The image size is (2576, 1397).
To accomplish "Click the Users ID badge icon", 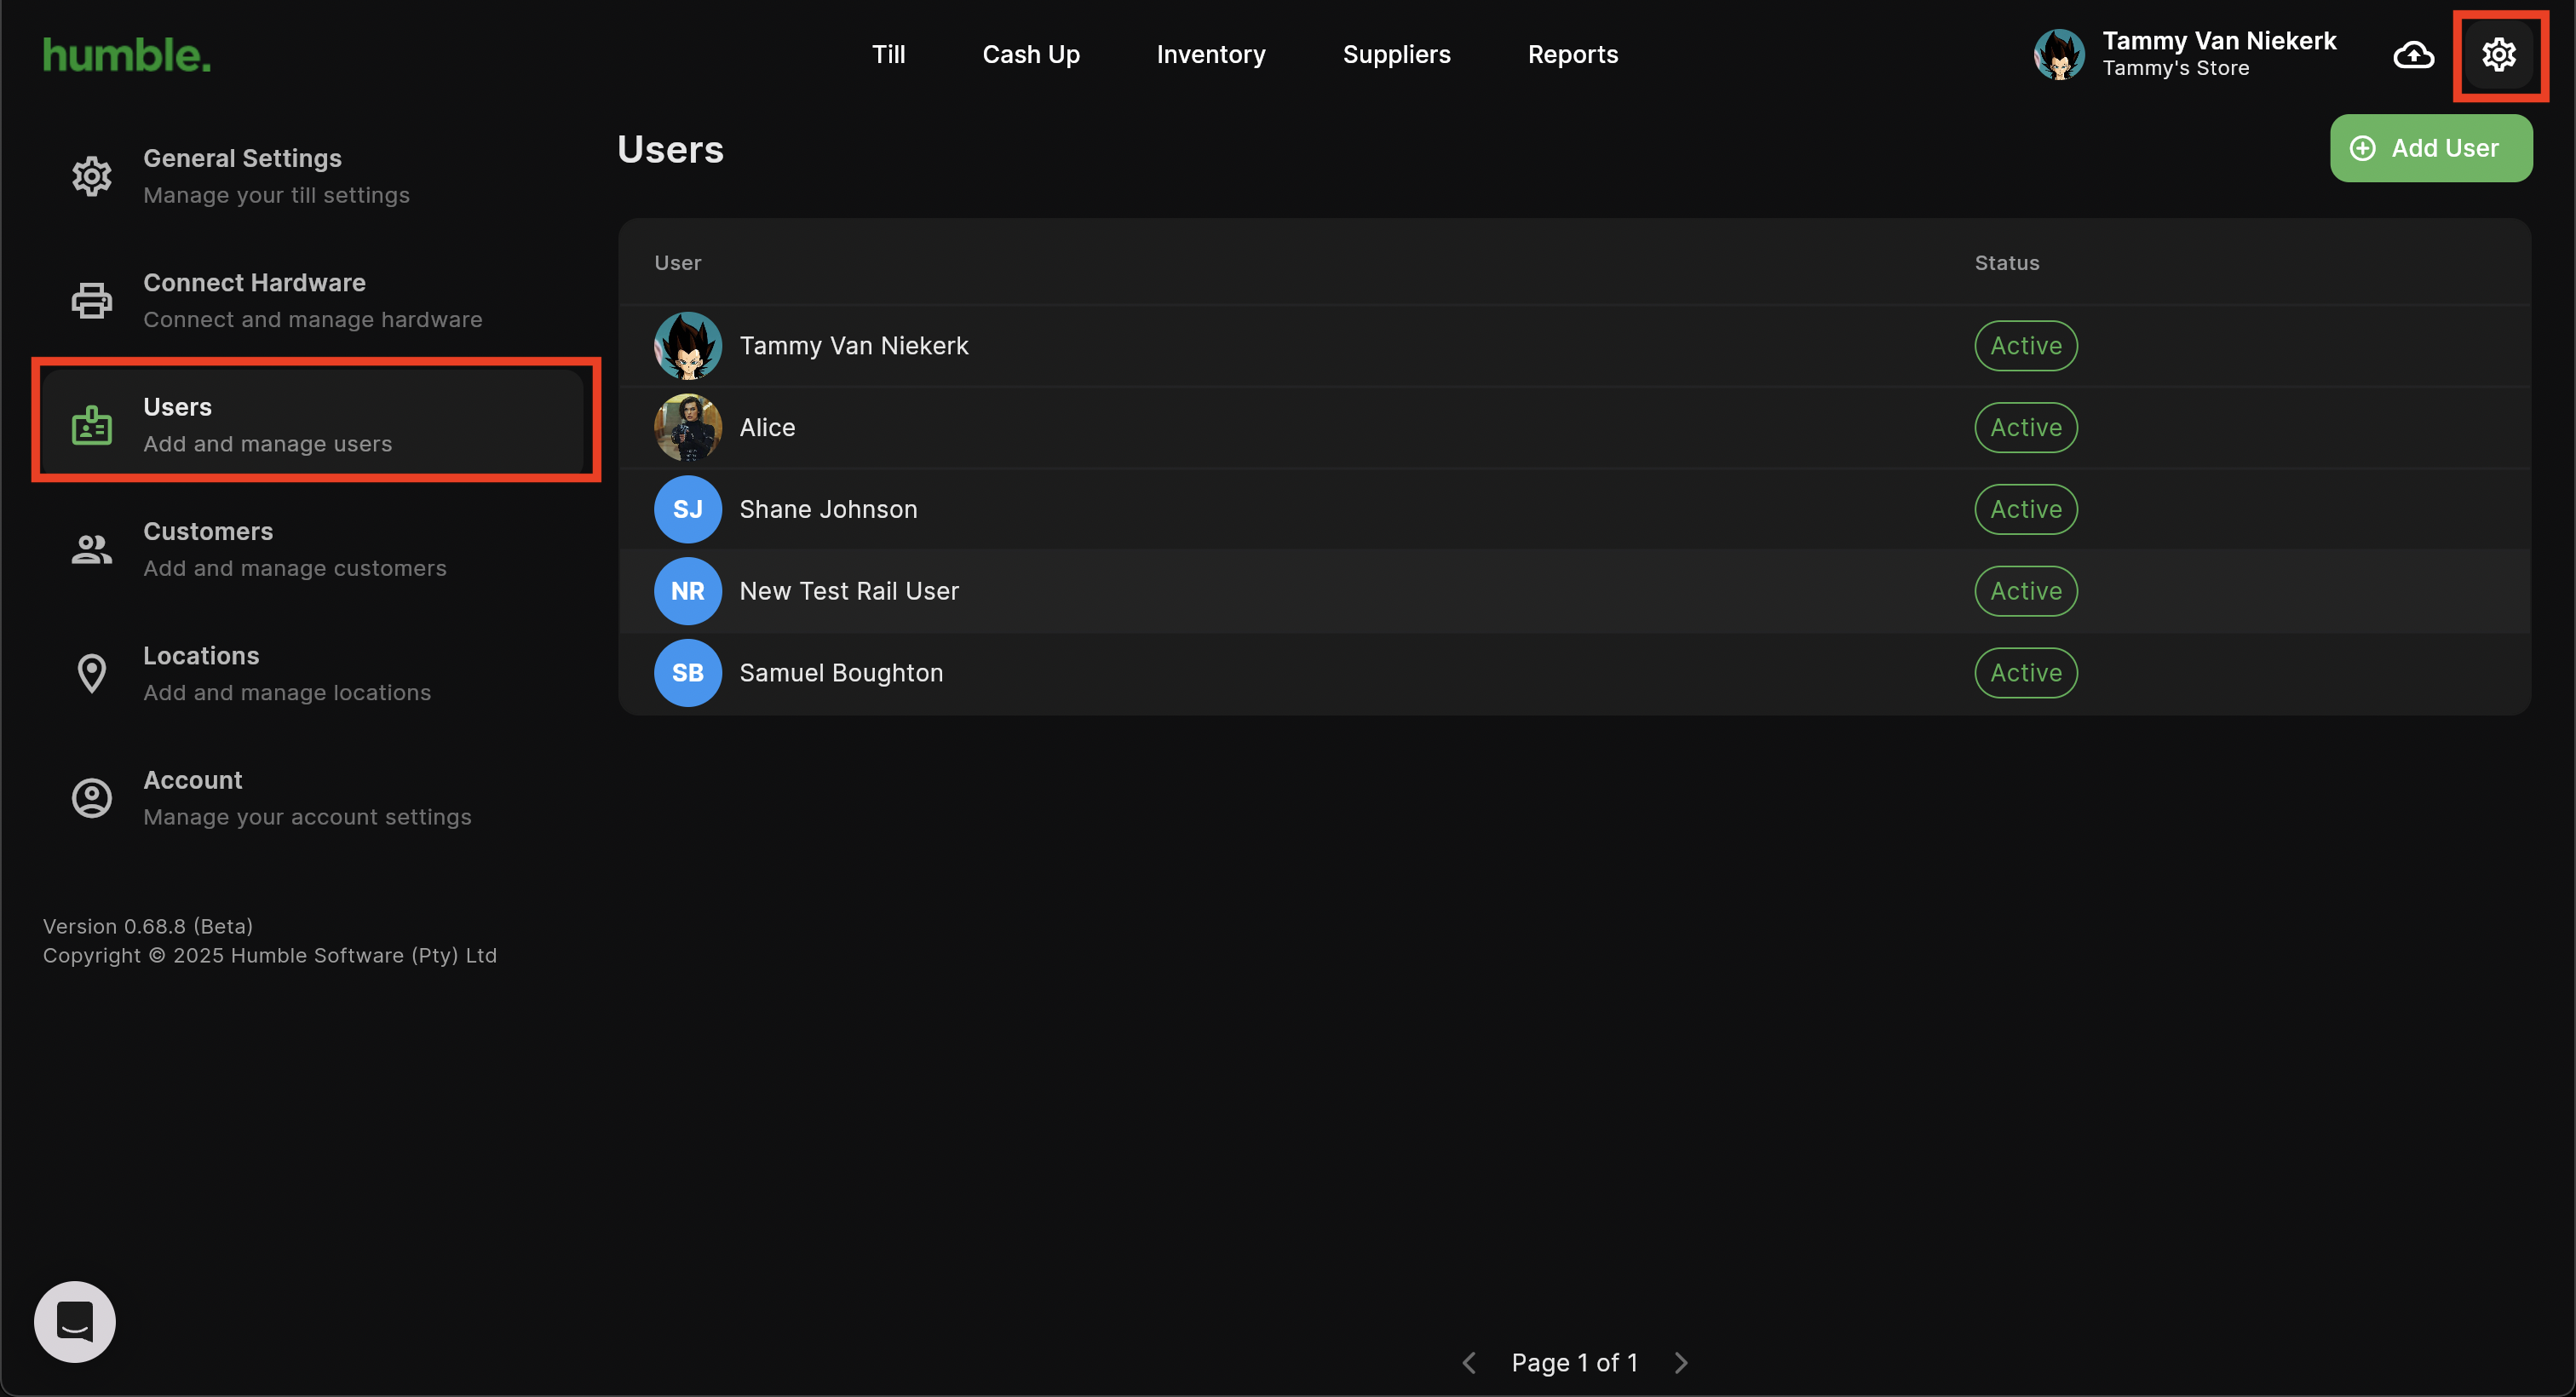I will coord(92,424).
